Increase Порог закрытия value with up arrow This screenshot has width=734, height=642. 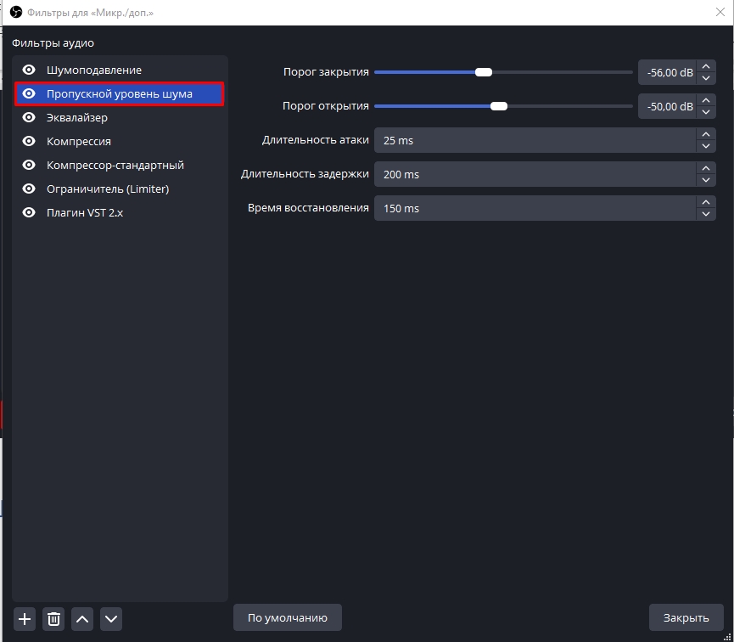[x=706, y=67]
